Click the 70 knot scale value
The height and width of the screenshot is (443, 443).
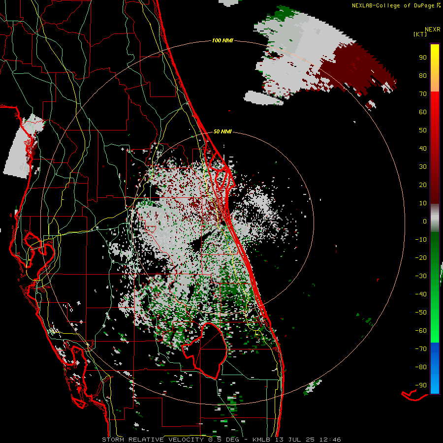[423, 94]
